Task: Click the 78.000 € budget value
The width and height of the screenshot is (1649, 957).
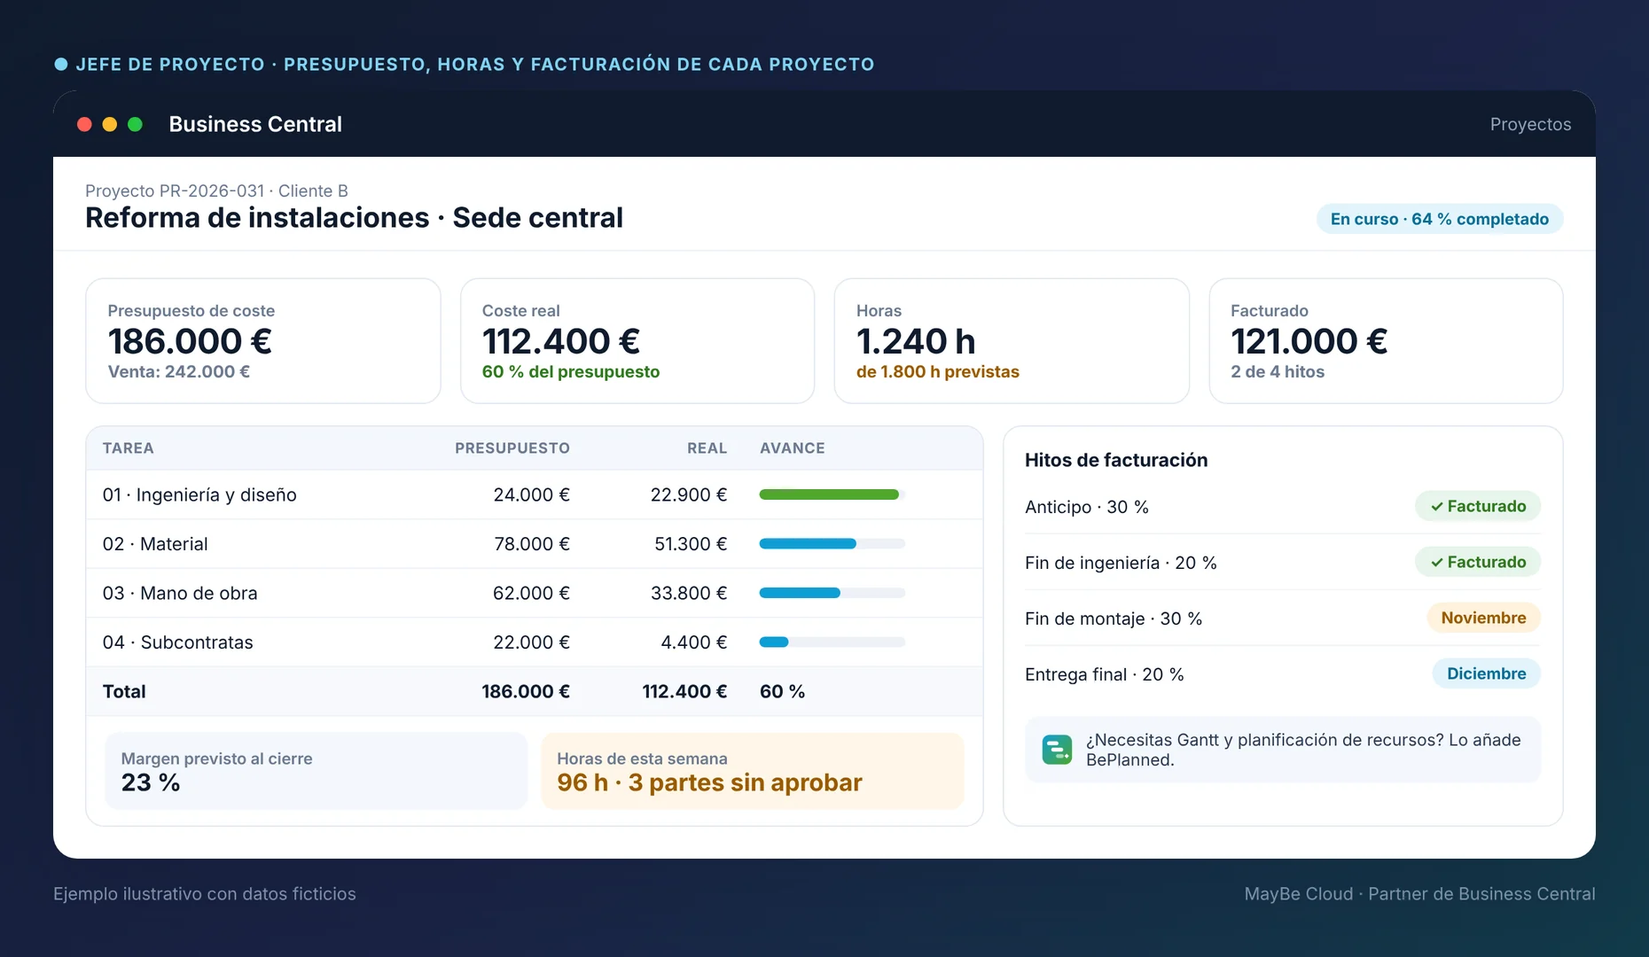Action: tap(532, 544)
